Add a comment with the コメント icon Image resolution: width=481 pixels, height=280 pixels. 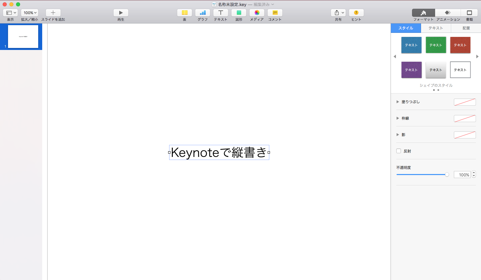(275, 13)
